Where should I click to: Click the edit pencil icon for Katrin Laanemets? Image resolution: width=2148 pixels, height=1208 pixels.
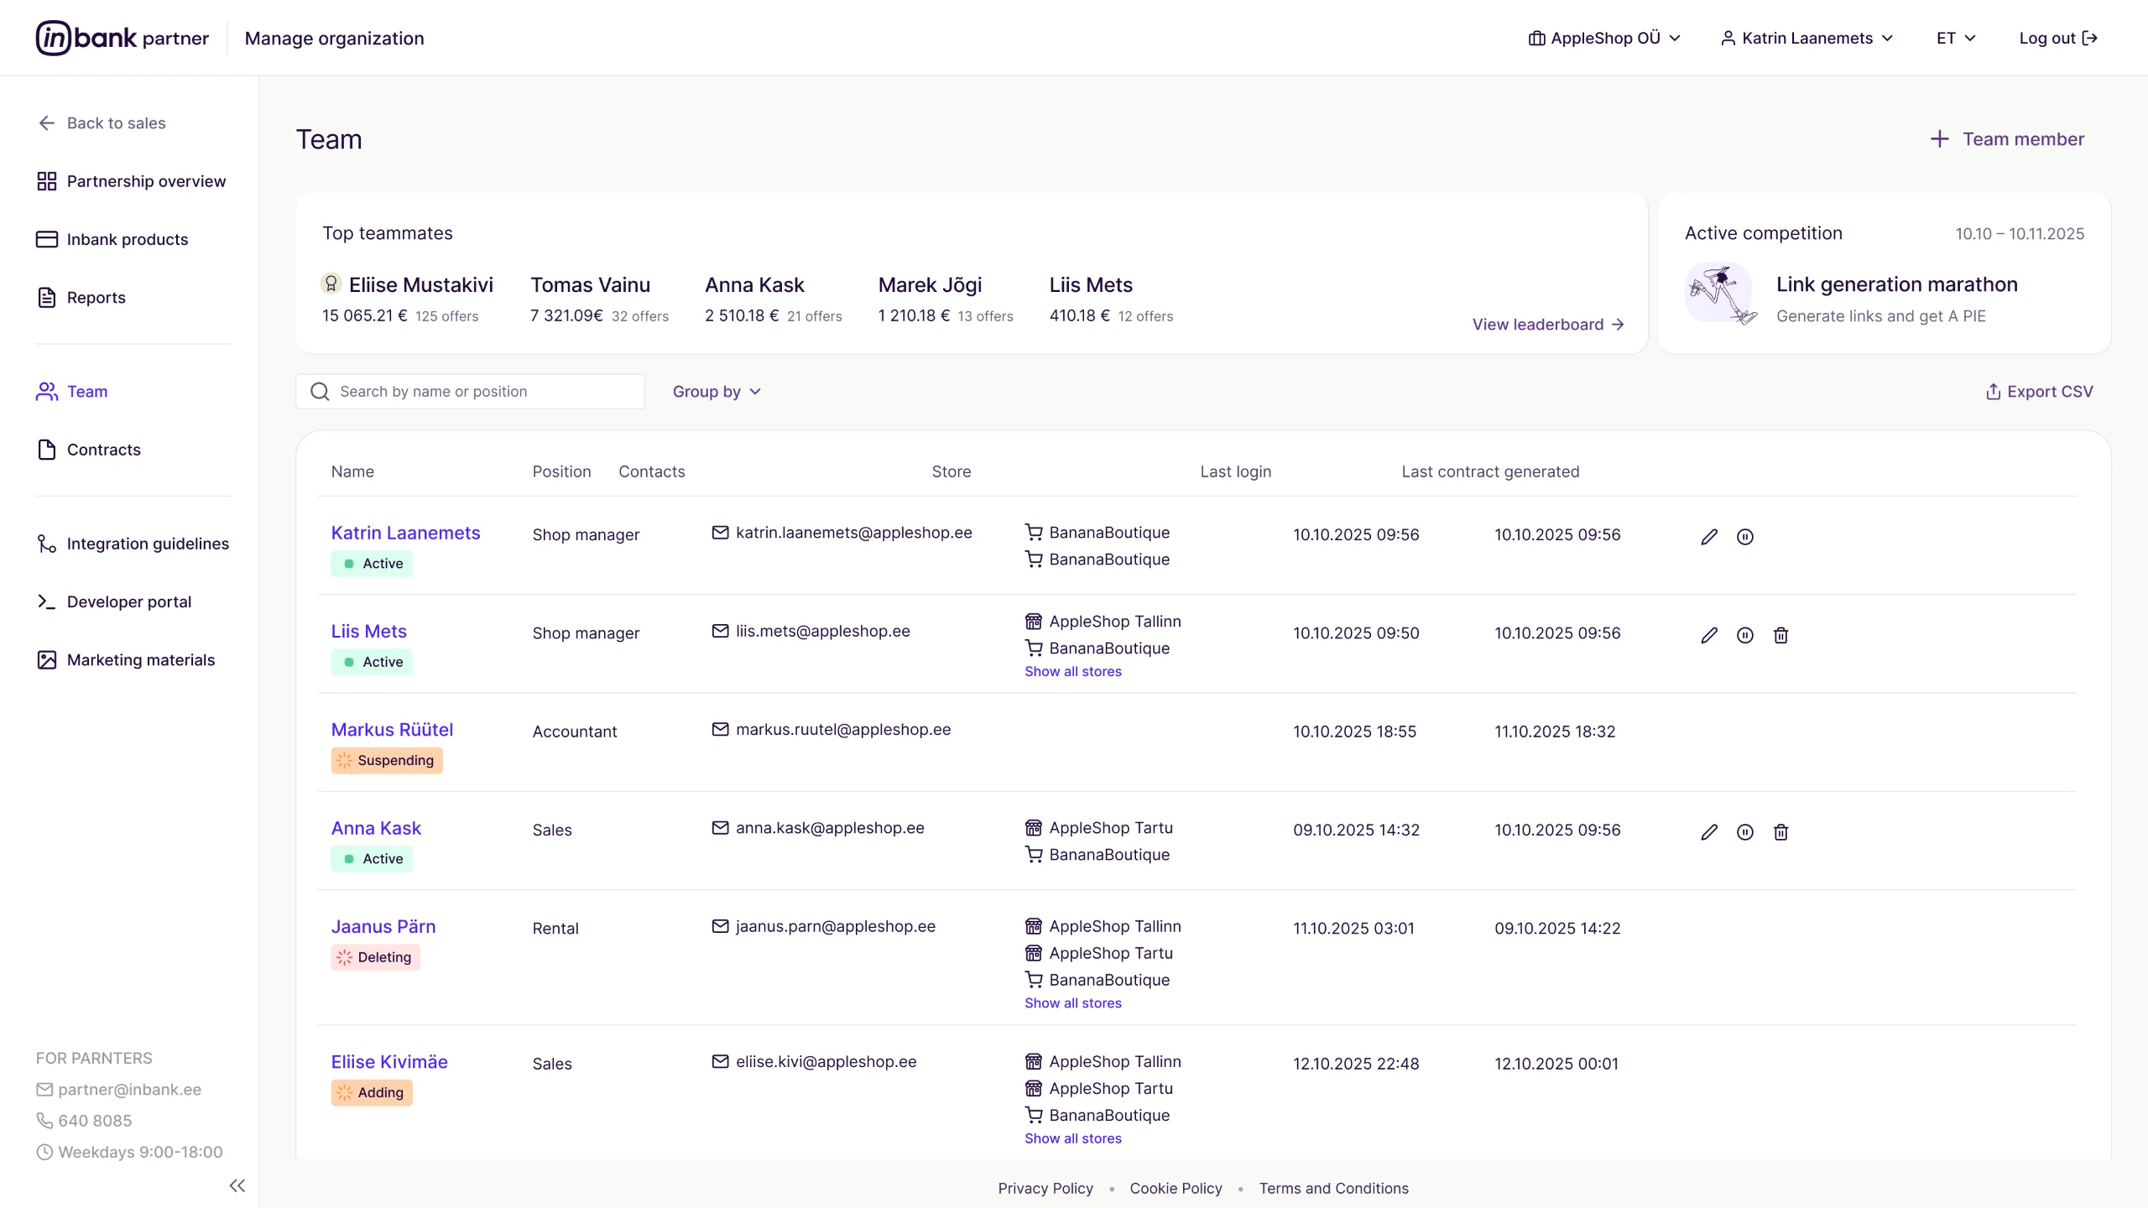pyautogui.click(x=1709, y=537)
